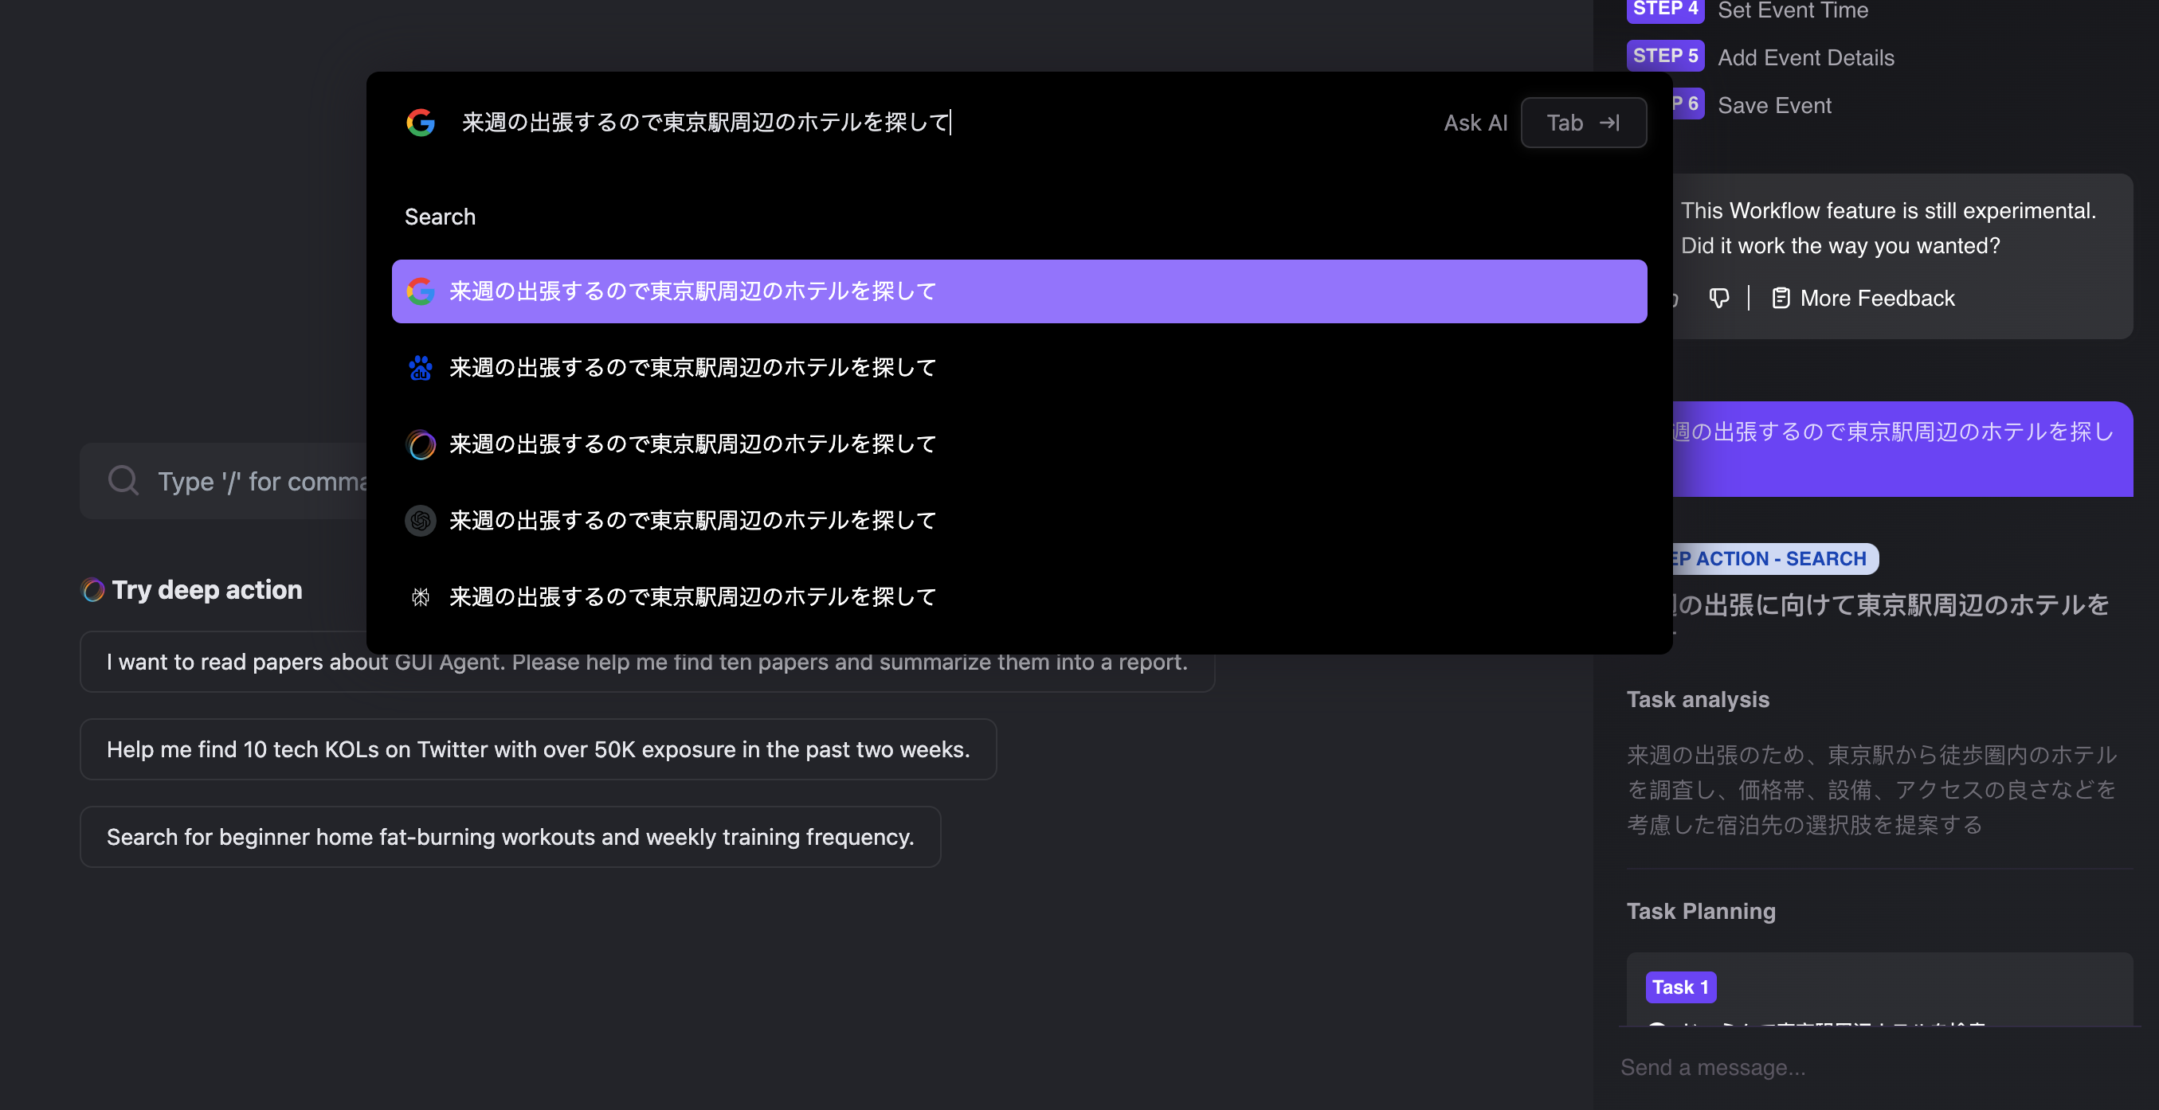Click the thumbs-down feedback icon

coord(1719,299)
